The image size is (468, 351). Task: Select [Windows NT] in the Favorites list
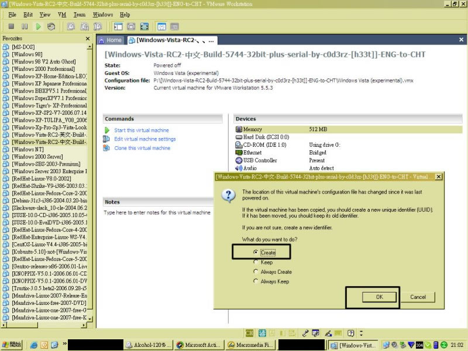[27, 149]
